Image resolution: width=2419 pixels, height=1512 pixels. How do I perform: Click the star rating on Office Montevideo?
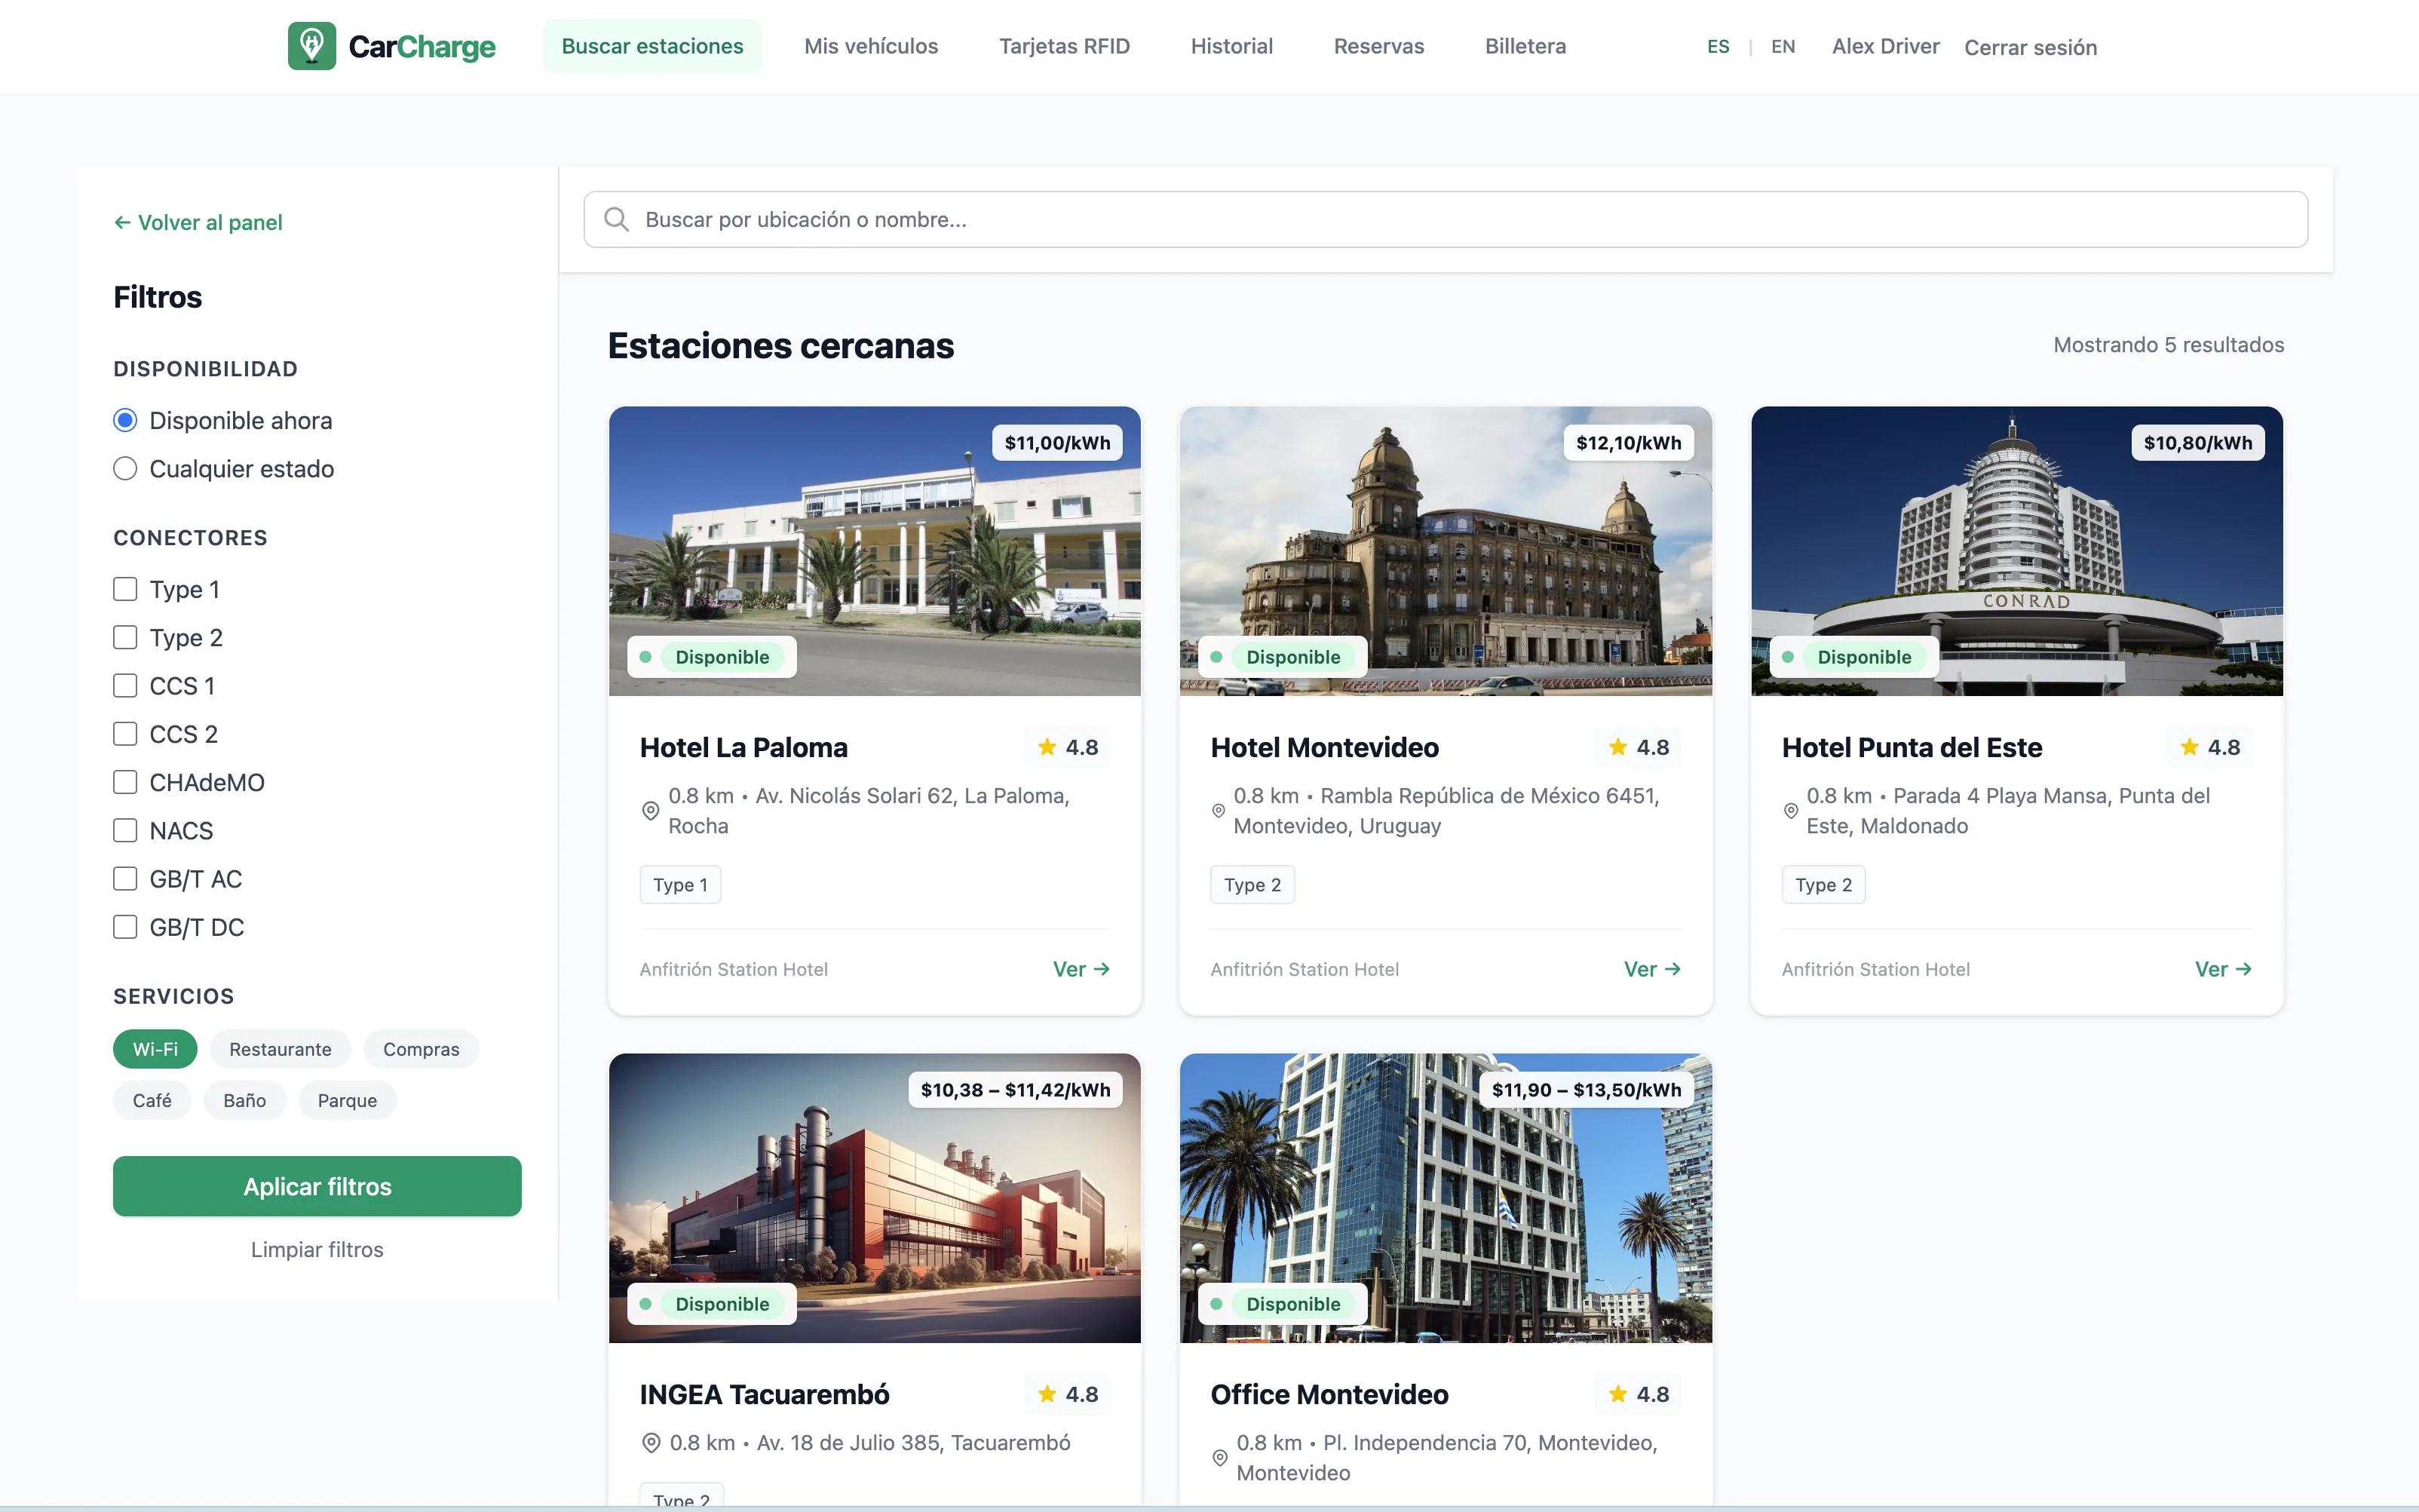tap(1639, 1394)
